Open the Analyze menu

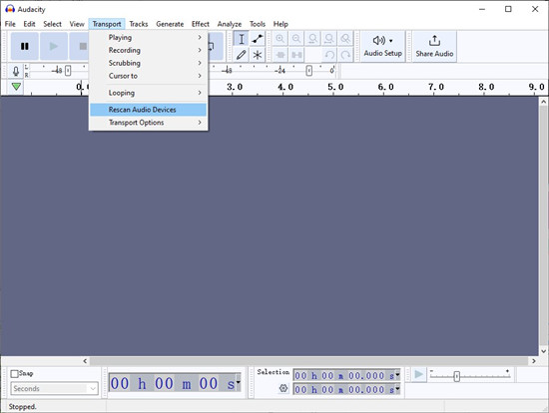tap(230, 24)
